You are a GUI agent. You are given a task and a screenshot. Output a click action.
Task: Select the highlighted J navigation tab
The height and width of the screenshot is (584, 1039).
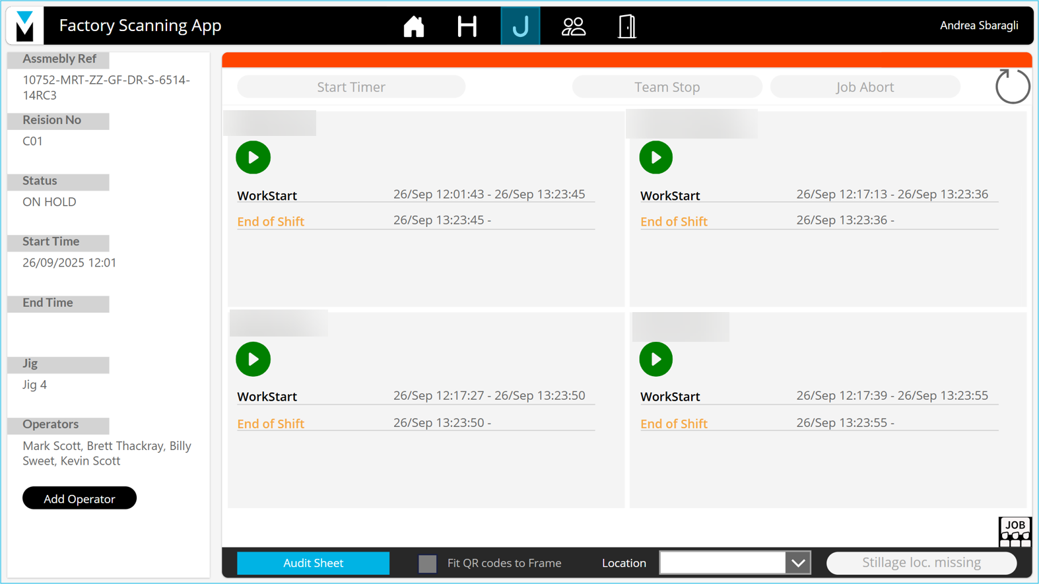(x=520, y=26)
